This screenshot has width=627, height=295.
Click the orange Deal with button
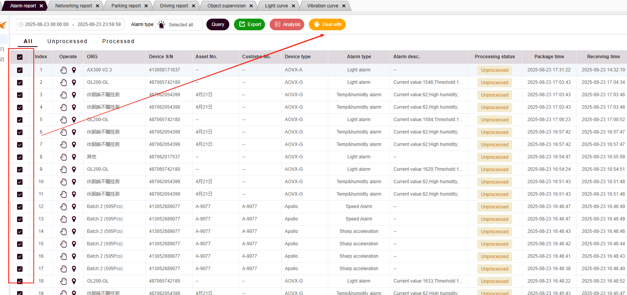coord(327,24)
